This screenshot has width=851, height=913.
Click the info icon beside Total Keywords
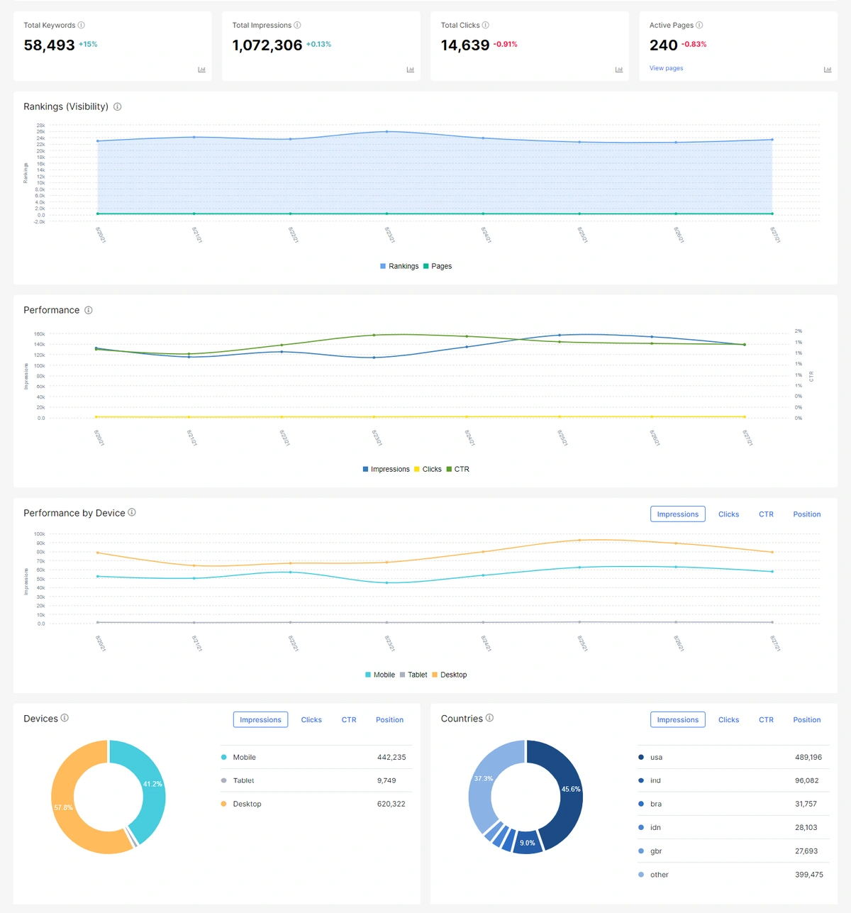tap(82, 26)
